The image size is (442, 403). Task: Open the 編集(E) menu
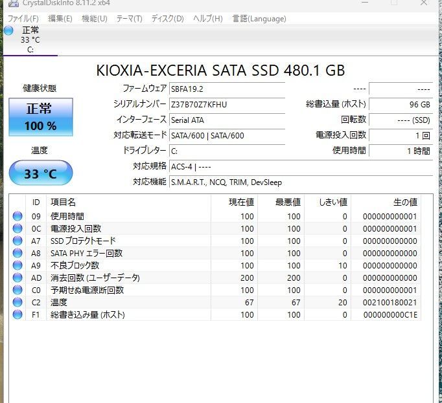(60, 19)
